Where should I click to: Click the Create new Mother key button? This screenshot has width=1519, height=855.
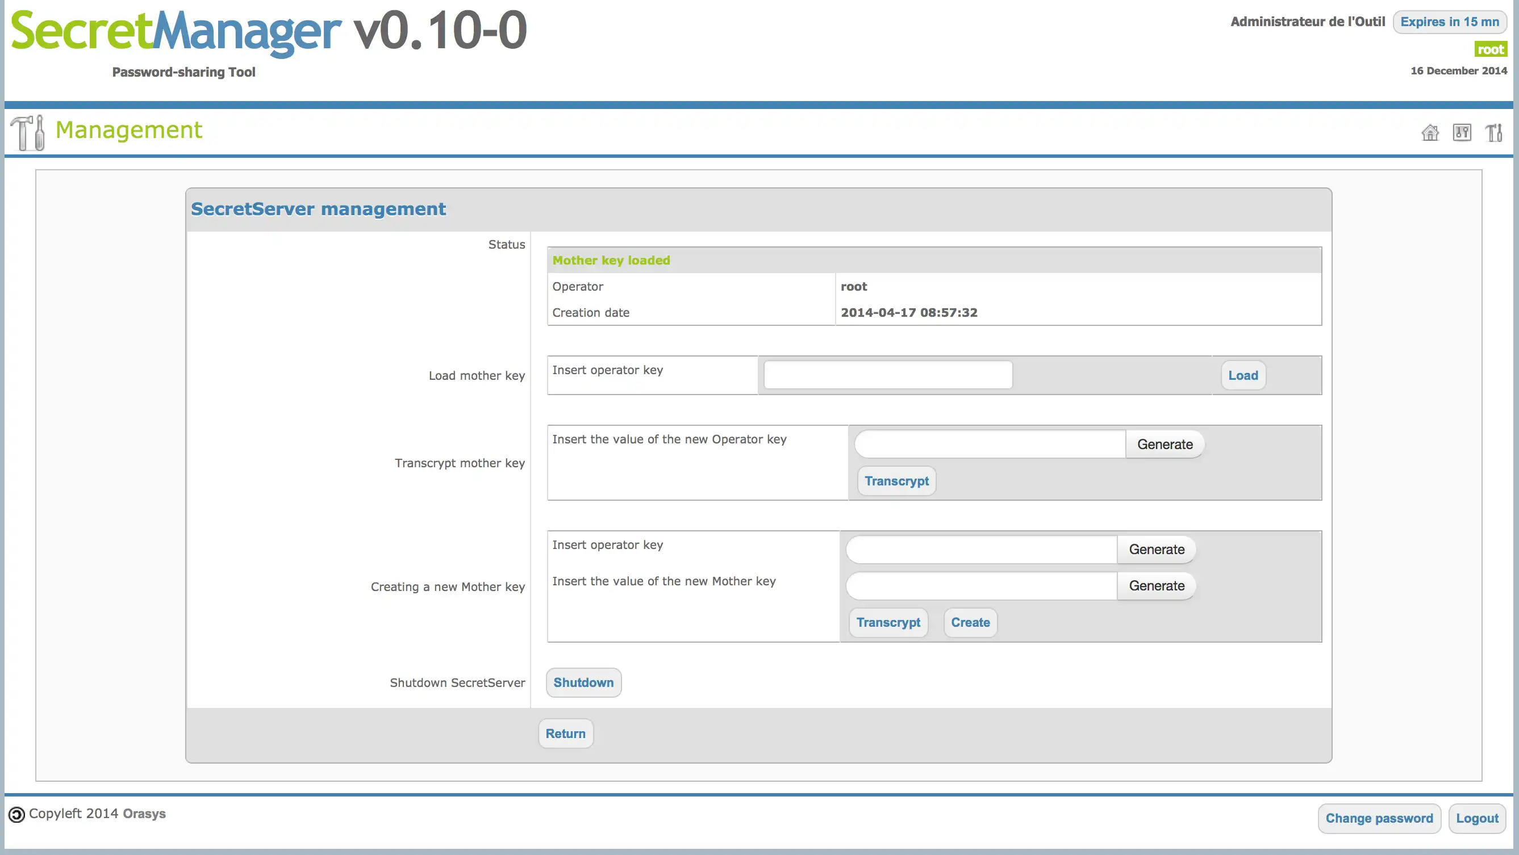[x=970, y=622]
